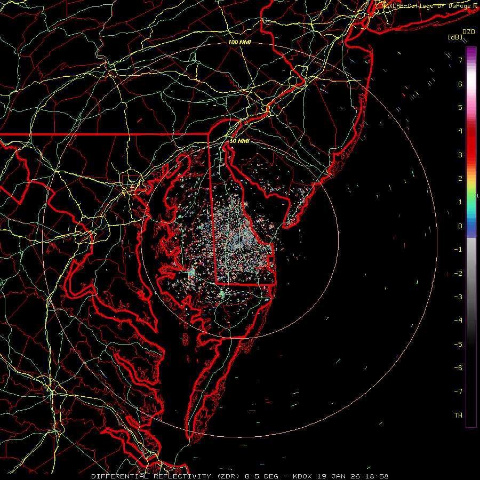This screenshot has width=480, height=480.
Task: Click the 19 JAN 26 date text
Action: [x=339, y=476]
